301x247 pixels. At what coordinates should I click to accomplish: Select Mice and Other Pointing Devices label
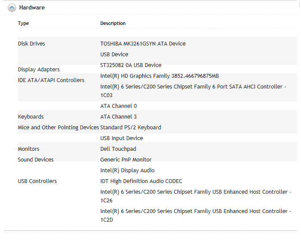pyautogui.click(x=58, y=128)
